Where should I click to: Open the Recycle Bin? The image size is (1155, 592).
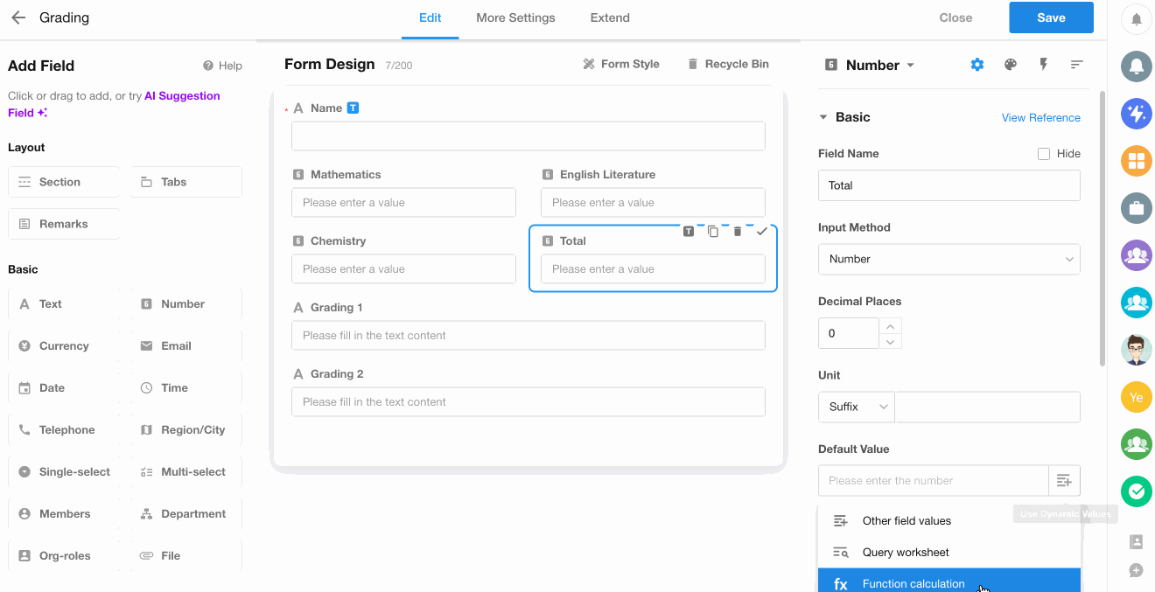(727, 64)
